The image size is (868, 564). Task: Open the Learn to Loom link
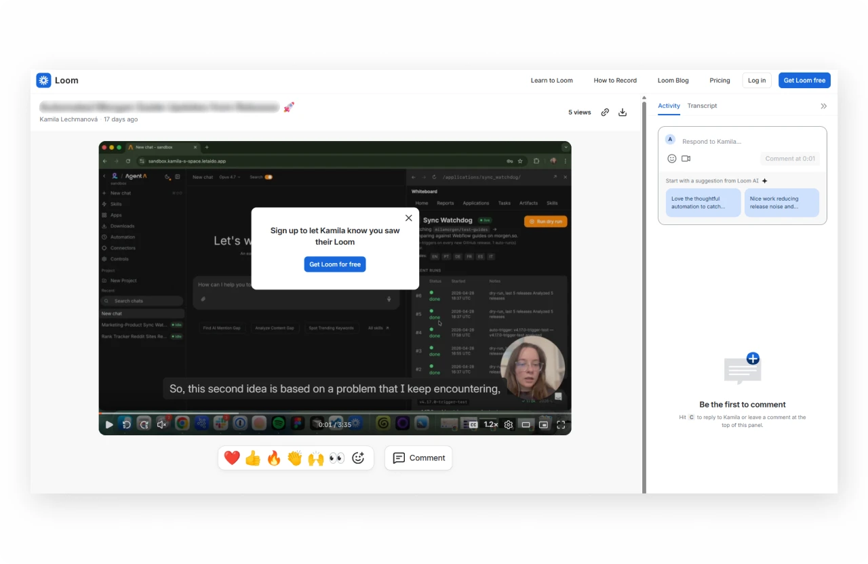551,80
